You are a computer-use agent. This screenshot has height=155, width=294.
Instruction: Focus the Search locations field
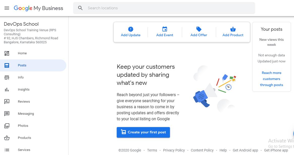[164, 8]
